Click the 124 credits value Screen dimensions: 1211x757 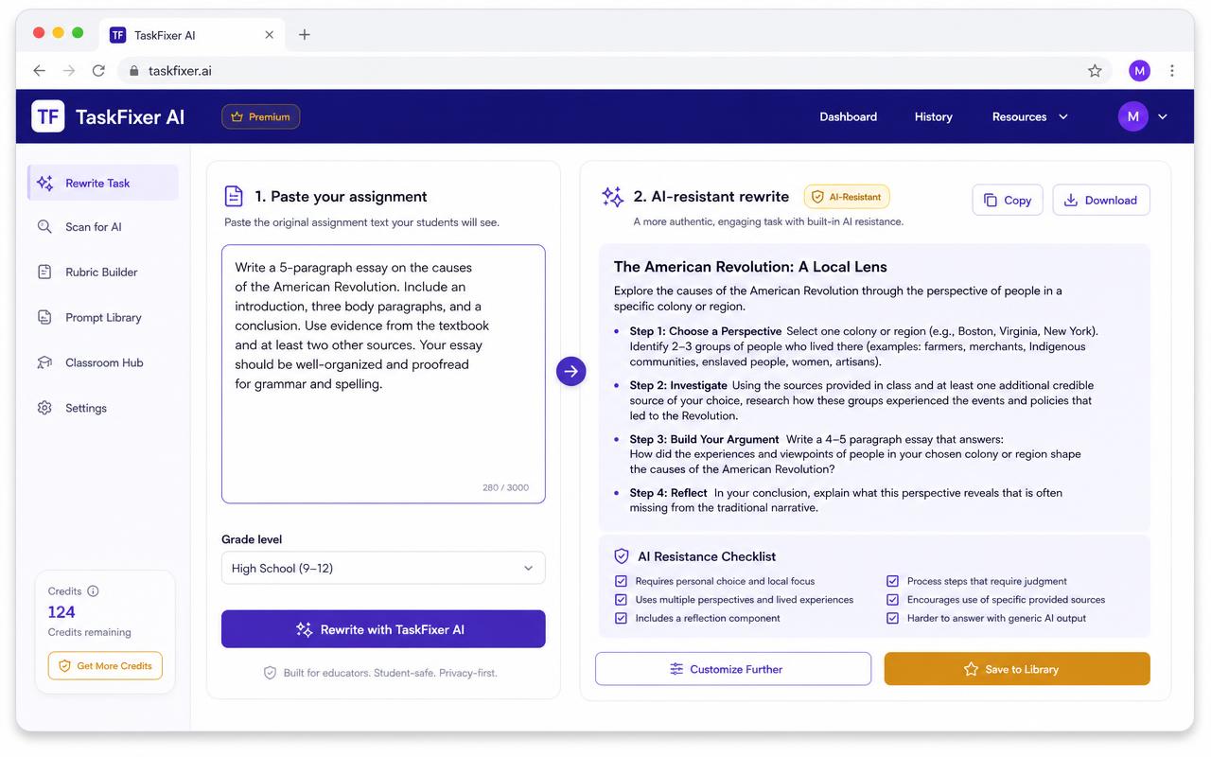(x=61, y=611)
